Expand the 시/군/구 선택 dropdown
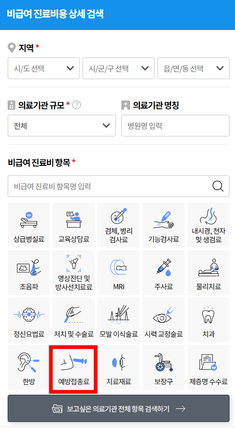 119,68
